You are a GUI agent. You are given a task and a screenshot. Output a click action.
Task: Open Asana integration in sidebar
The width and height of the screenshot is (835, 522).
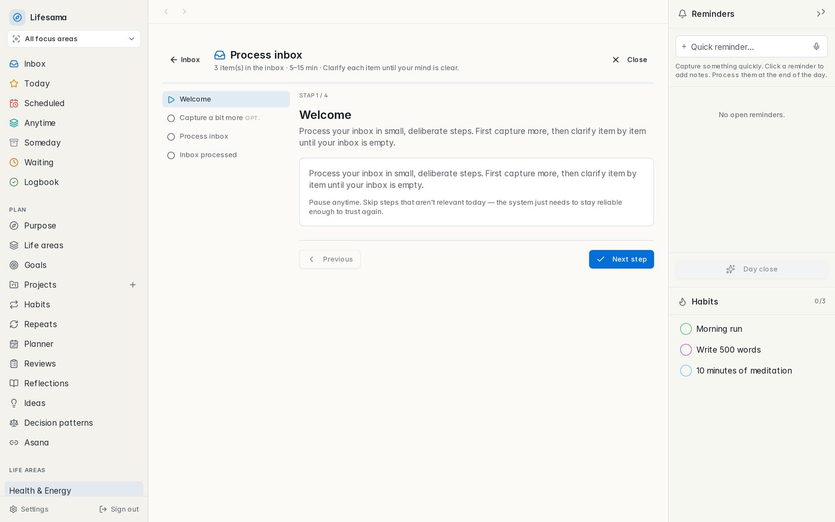74,443
